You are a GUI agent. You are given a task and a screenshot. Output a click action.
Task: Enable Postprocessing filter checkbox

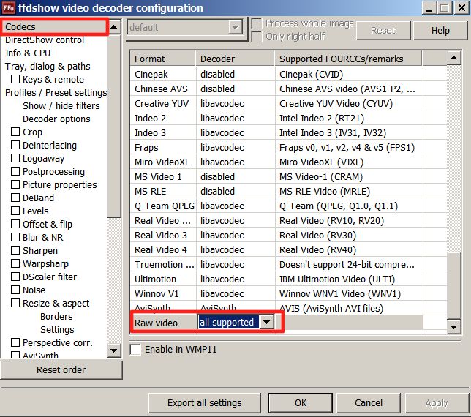click(x=15, y=171)
